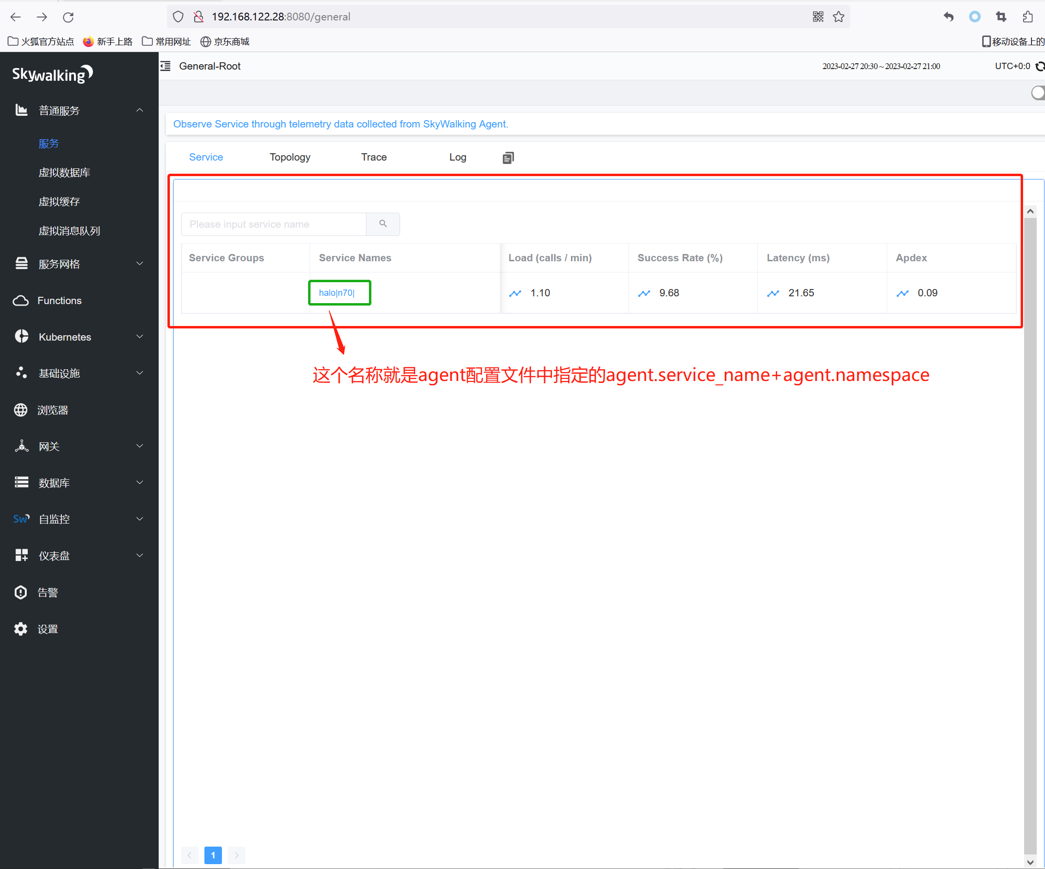Click the dashboard/report icon next to Log
The image size is (1045, 869).
pyautogui.click(x=508, y=157)
